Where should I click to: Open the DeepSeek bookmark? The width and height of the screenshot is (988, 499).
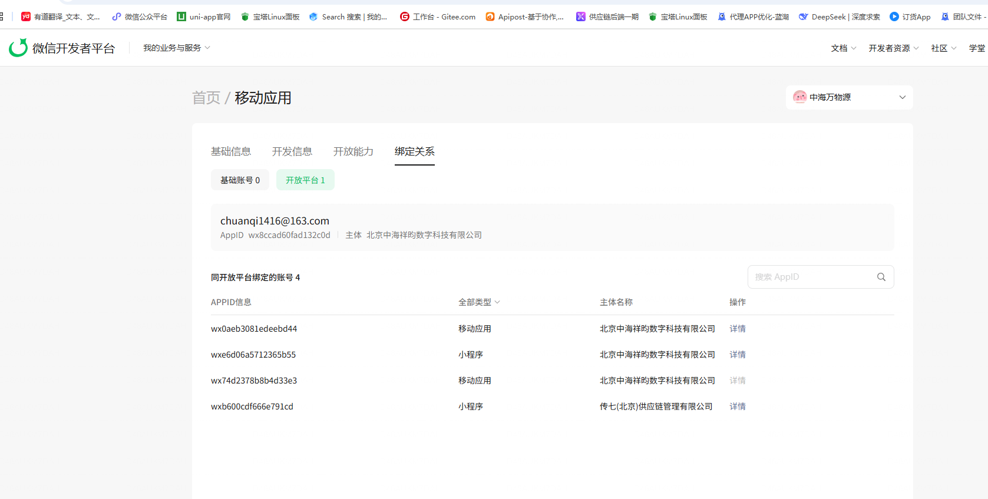(840, 16)
